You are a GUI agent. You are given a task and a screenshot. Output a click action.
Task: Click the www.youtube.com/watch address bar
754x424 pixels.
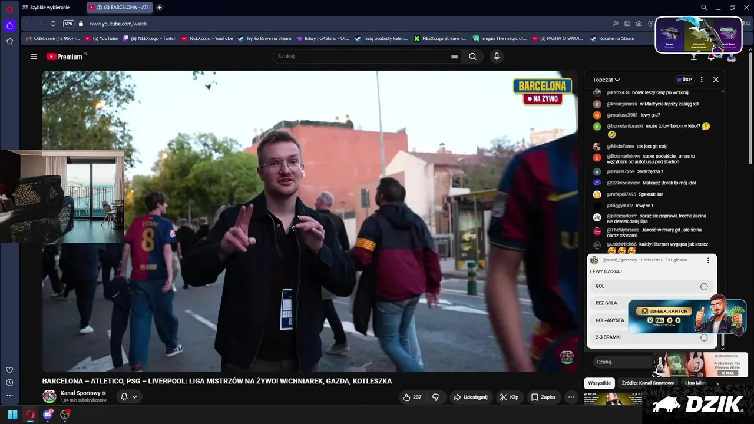click(x=118, y=24)
